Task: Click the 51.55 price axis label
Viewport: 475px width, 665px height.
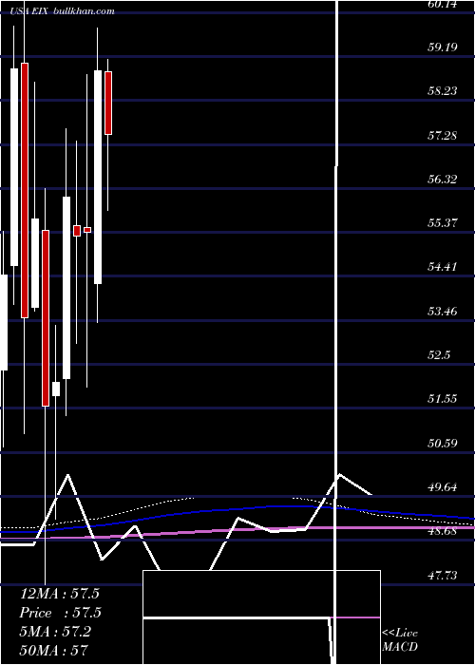Action: pos(442,399)
